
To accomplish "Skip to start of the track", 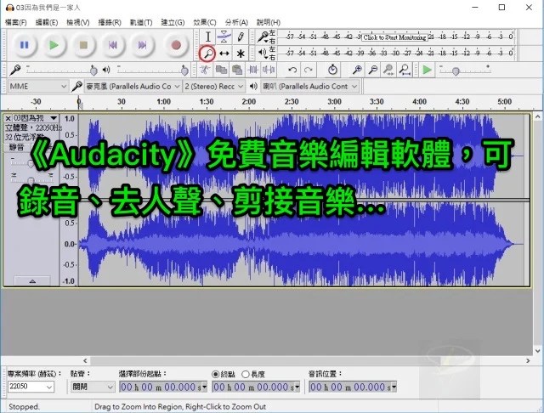I will pos(112,45).
